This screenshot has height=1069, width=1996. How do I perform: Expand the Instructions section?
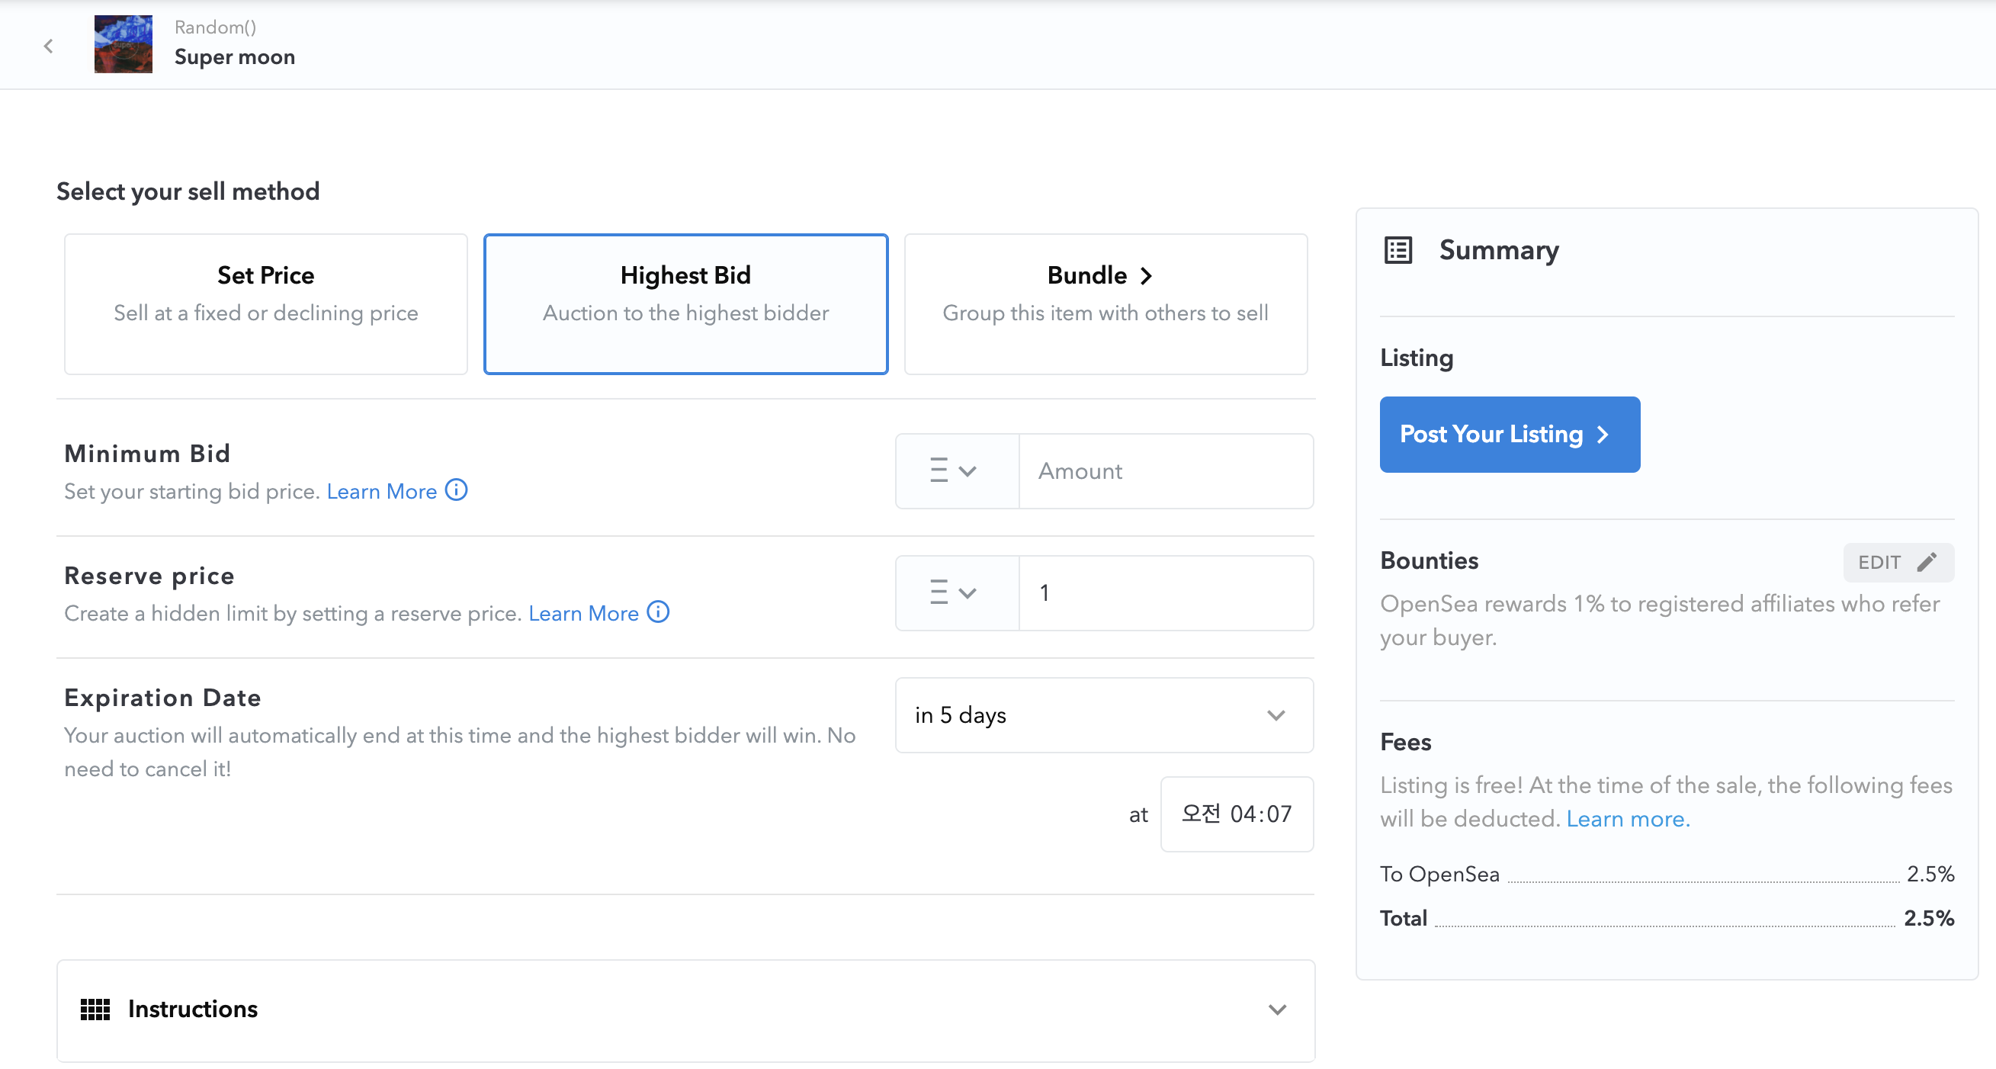point(1277,1010)
